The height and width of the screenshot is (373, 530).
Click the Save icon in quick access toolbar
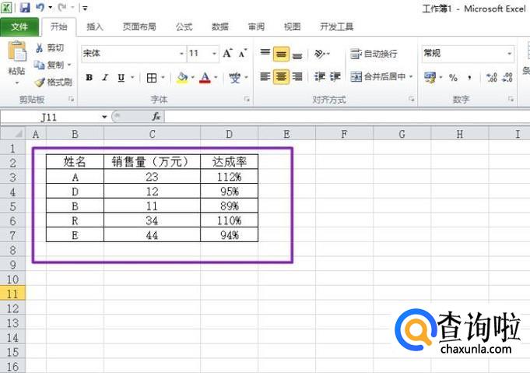[x=25, y=7]
